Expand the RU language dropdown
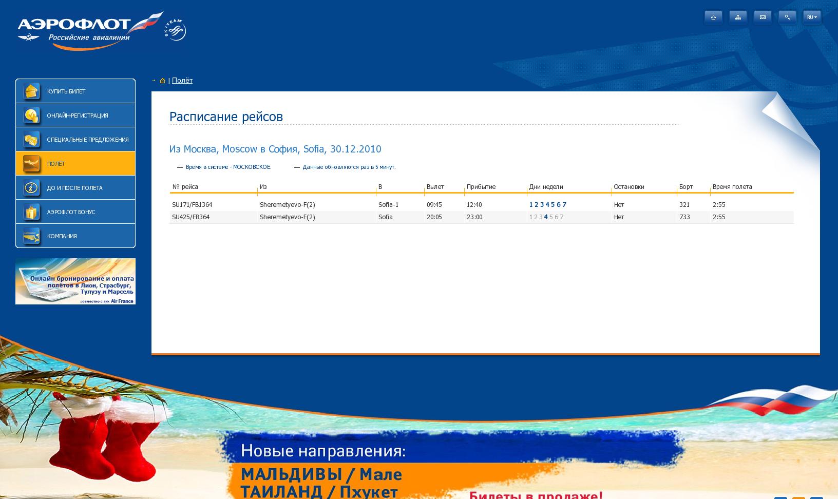Viewport: 838px width, 499px height. tap(812, 17)
